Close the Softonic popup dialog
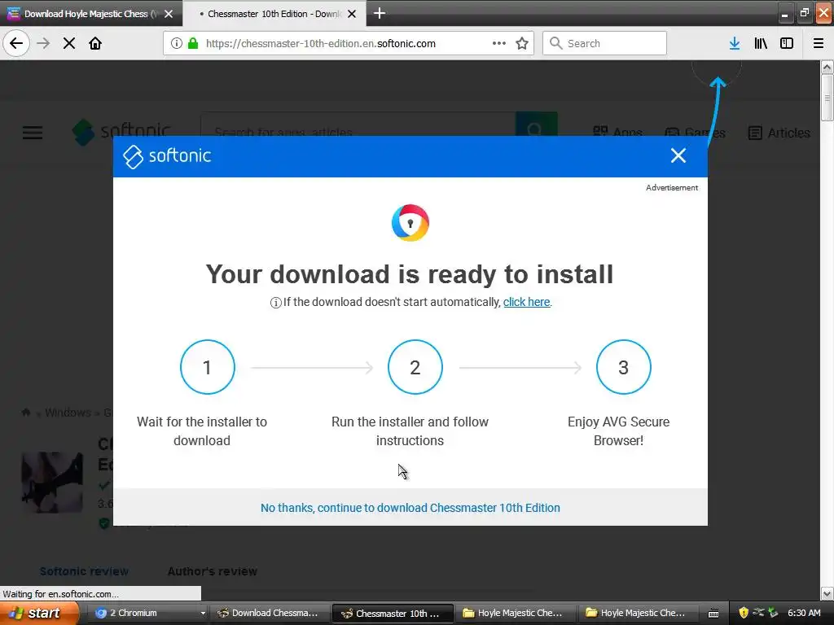The image size is (834, 625). 678,155
